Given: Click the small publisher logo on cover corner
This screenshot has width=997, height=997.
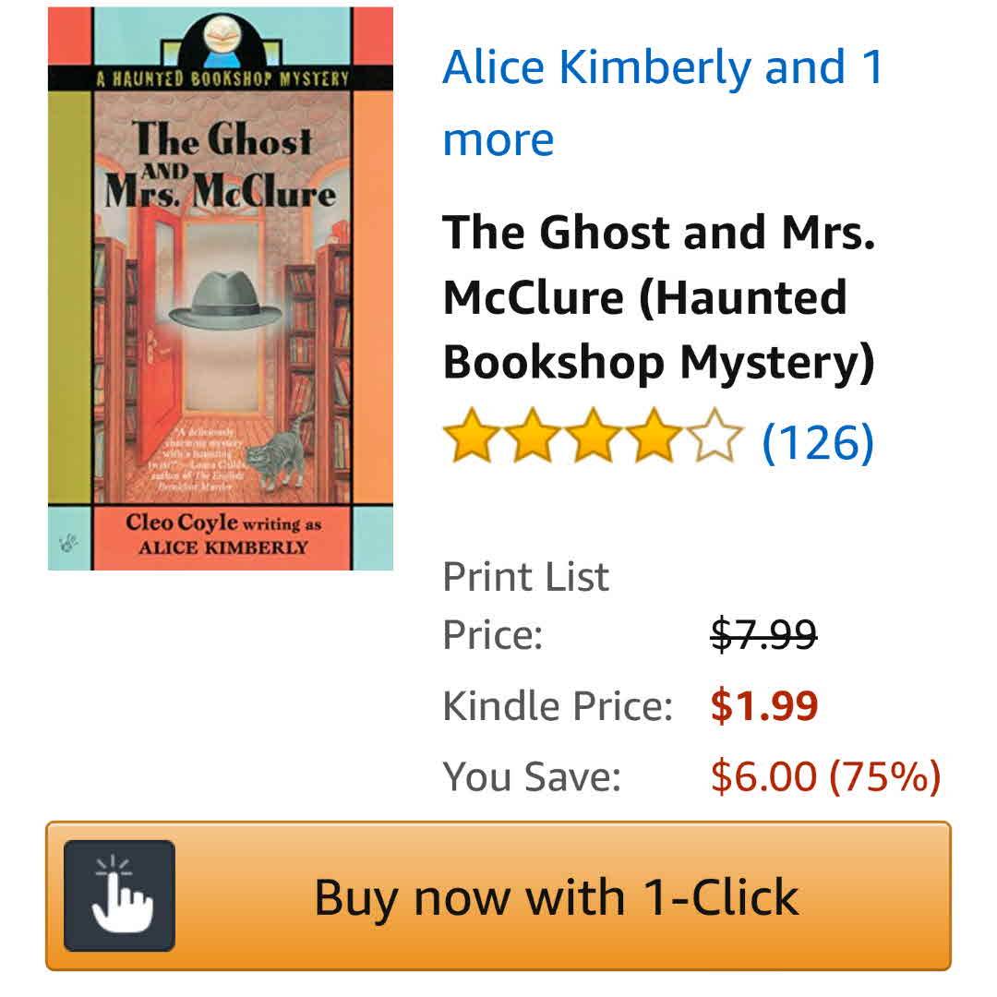Looking at the screenshot, I should pyautogui.click(x=68, y=543).
